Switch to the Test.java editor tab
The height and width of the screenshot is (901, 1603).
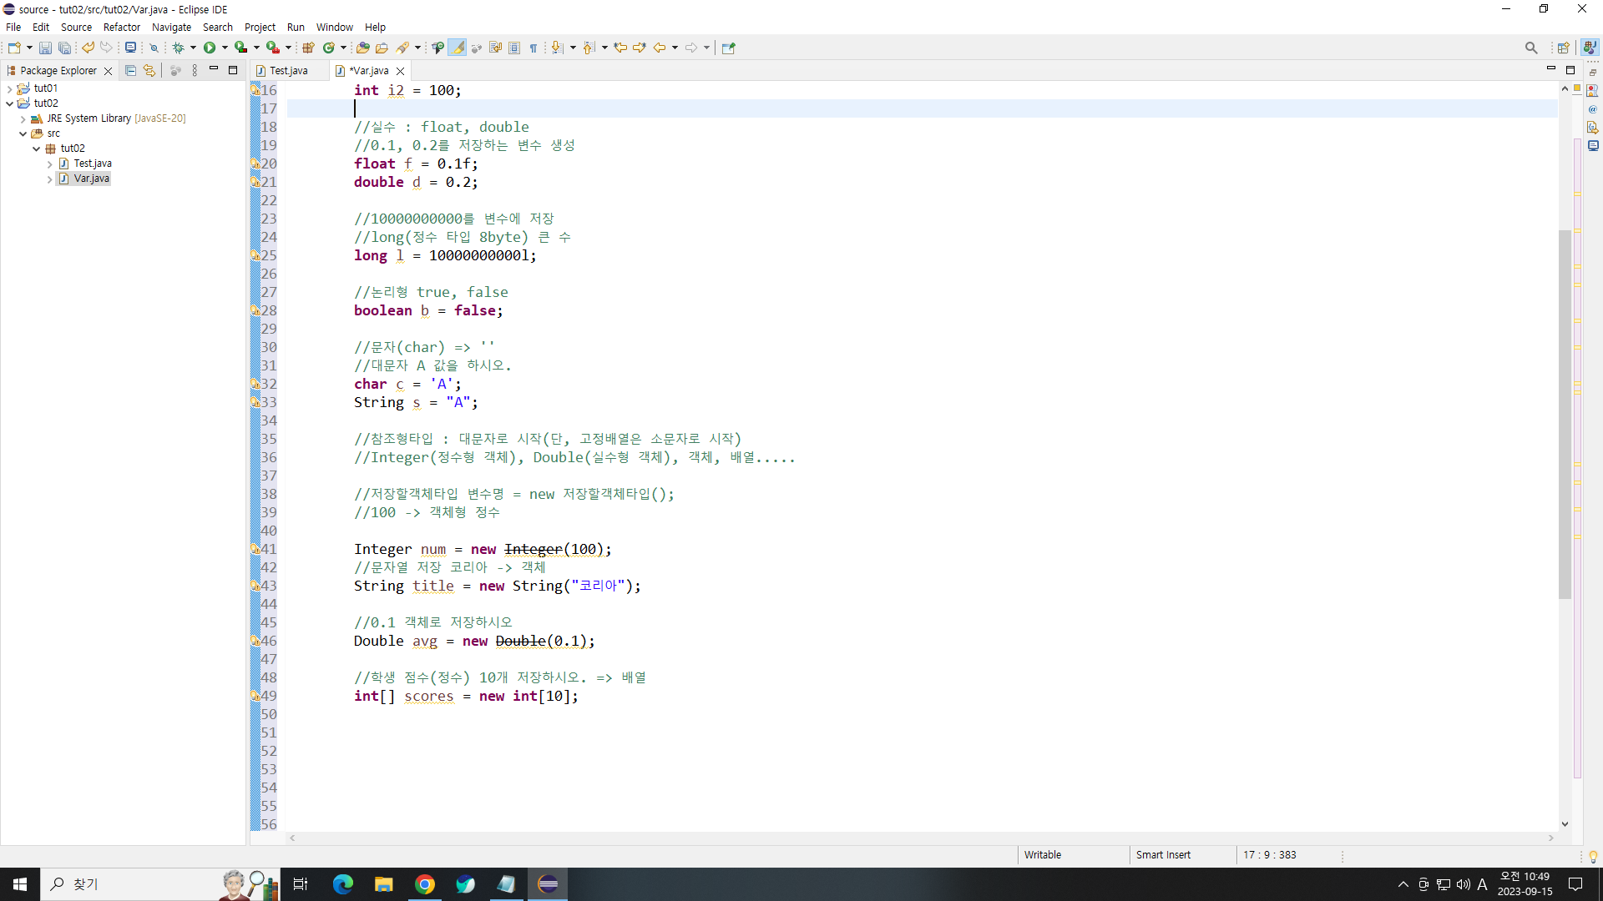(288, 71)
